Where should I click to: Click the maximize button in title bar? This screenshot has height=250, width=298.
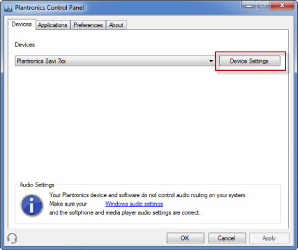click(263, 6)
